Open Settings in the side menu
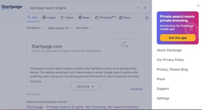The width and height of the screenshot is (202, 110). pos(163,98)
